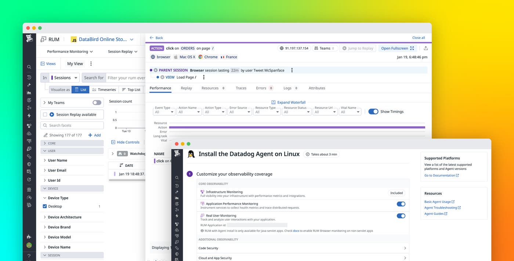
Task: Toggle the My Teams switch
Action: click(x=97, y=103)
